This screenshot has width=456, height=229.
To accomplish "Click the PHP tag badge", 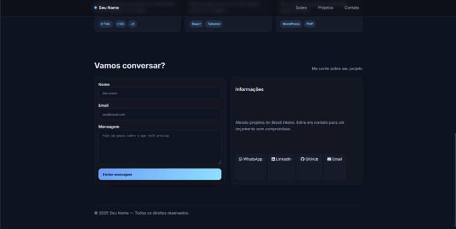I will point(310,24).
